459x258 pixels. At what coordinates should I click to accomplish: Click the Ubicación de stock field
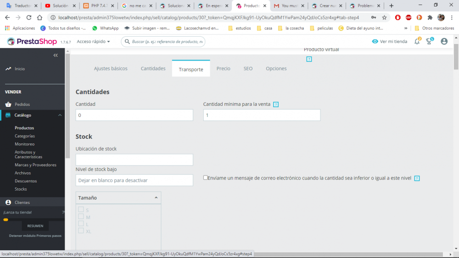point(134,160)
